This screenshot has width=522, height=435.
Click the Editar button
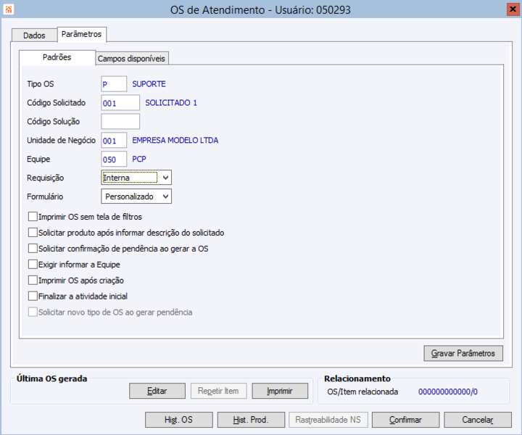[x=157, y=391]
